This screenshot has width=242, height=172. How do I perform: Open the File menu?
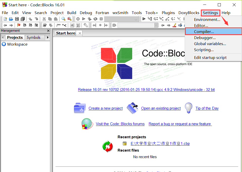(x=5, y=13)
